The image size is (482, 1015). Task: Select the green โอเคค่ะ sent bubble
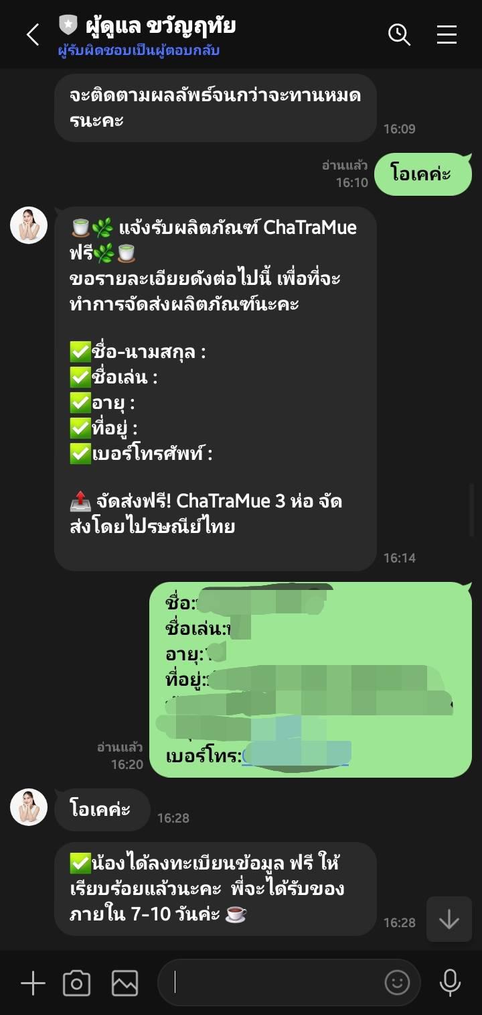coord(423,174)
